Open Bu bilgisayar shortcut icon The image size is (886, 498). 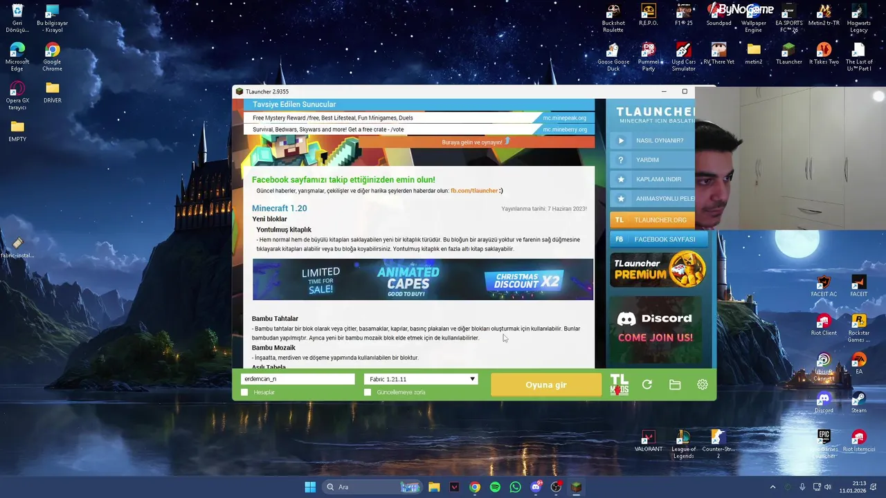(52, 19)
